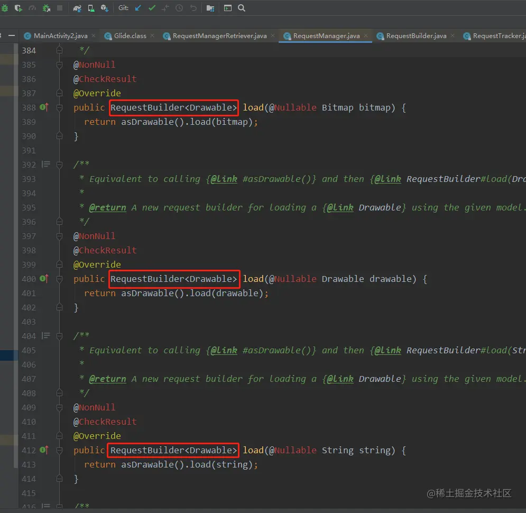Click @CheckResult annotation on line 398
The height and width of the screenshot is (513, 526).
[105, 250]
